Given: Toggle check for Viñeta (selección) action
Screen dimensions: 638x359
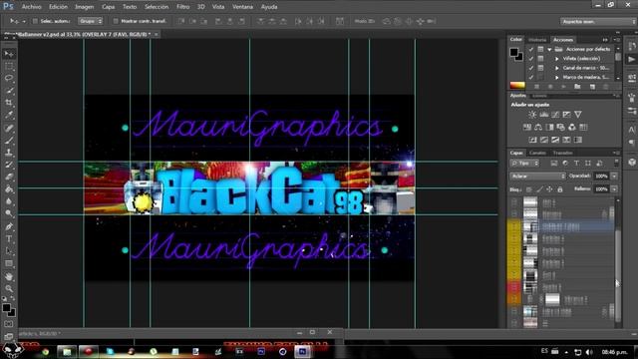Looking at the screenshot, I should click(x=531, y=59).
